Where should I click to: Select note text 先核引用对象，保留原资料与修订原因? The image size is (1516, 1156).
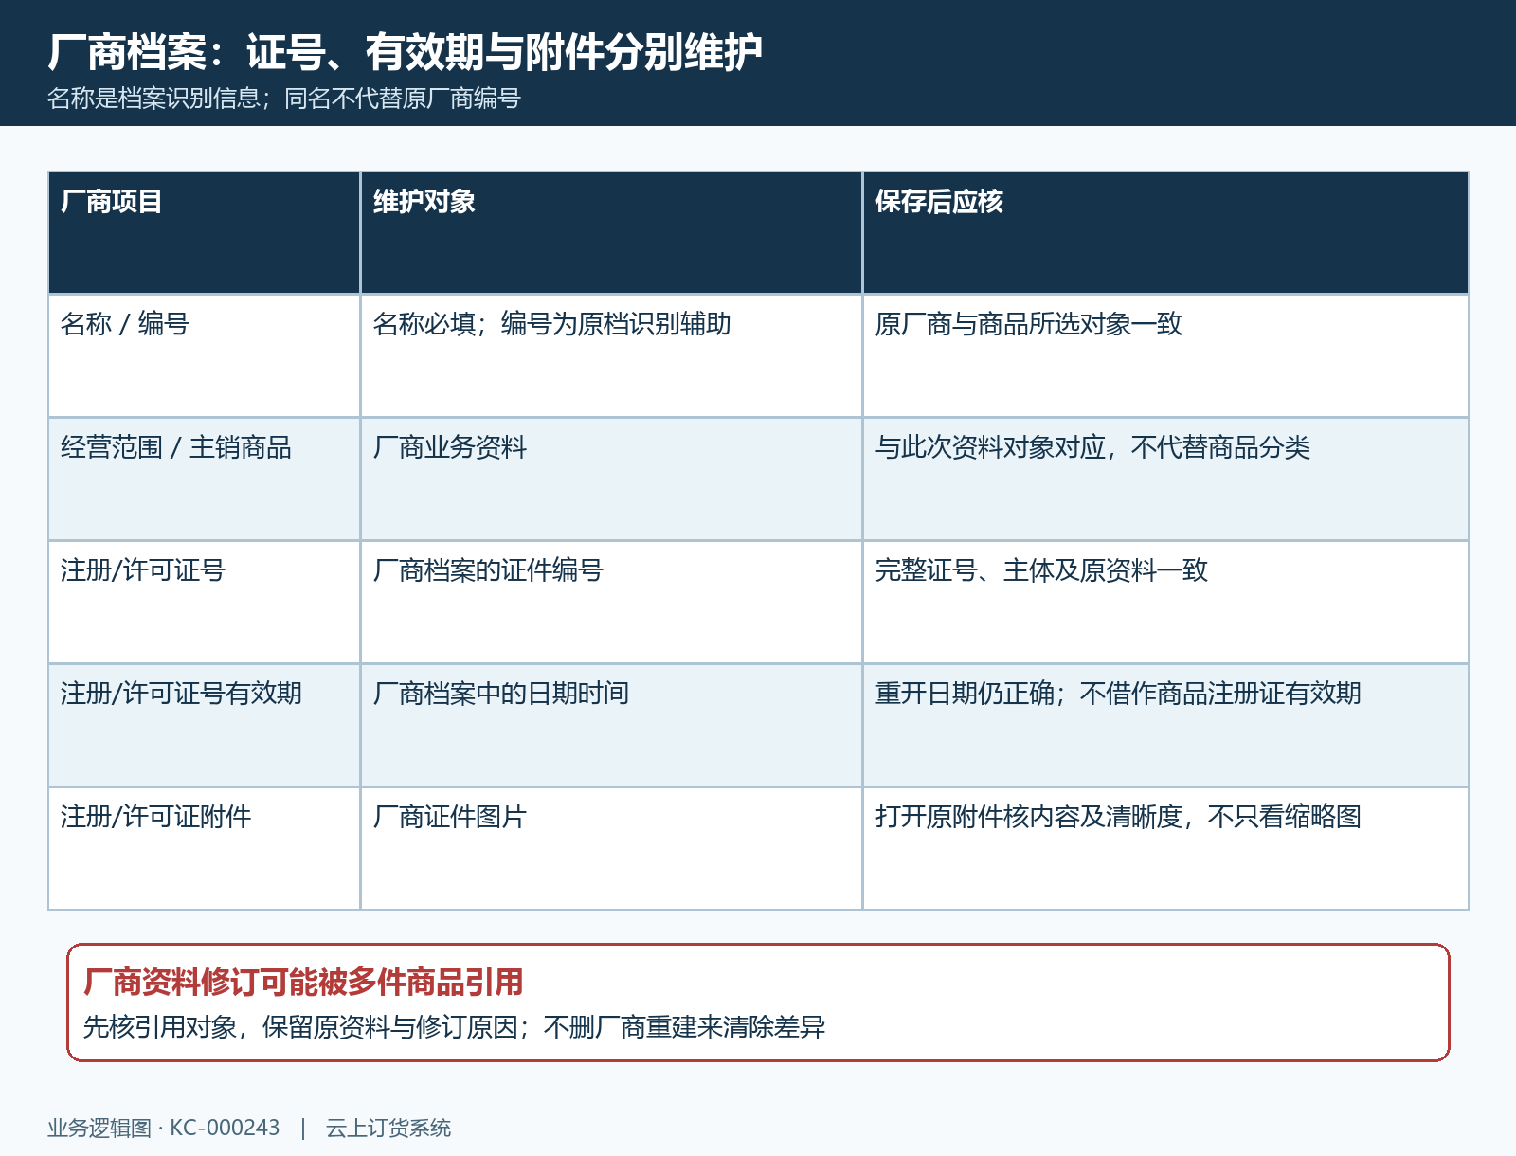(300, 1027)
